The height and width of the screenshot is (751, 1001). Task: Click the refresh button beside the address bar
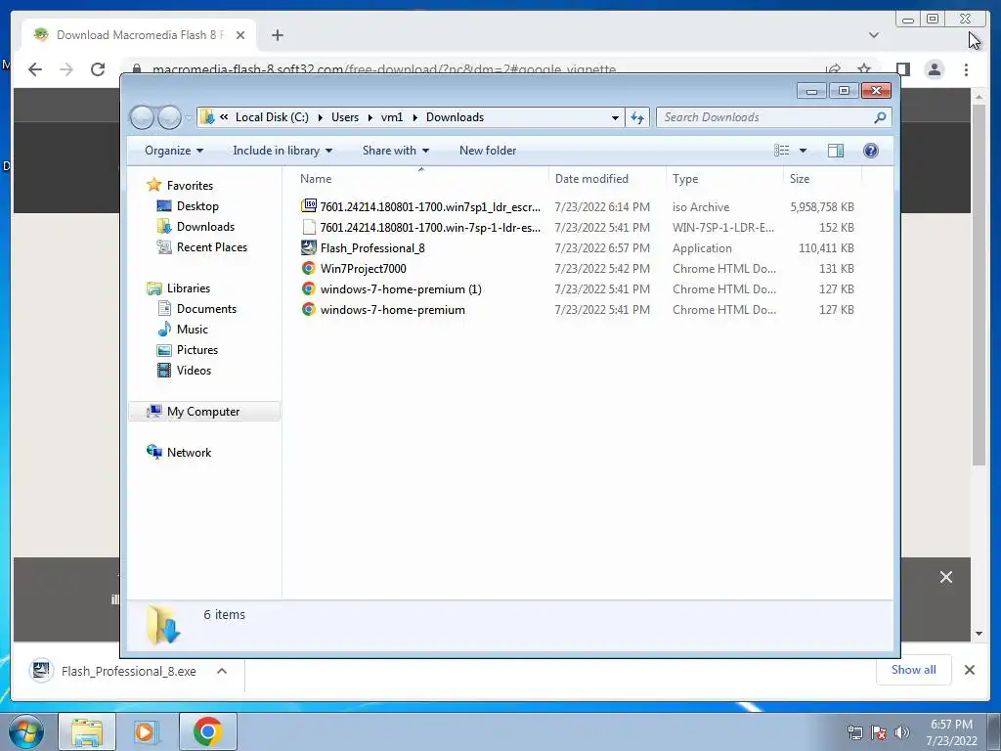point(637,117)
